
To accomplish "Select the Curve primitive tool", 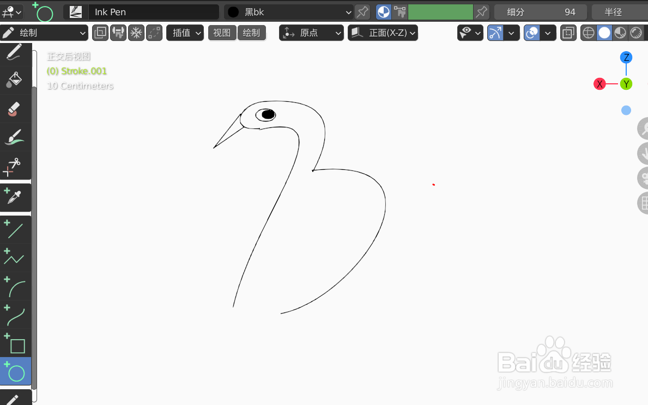I will 15,315.
